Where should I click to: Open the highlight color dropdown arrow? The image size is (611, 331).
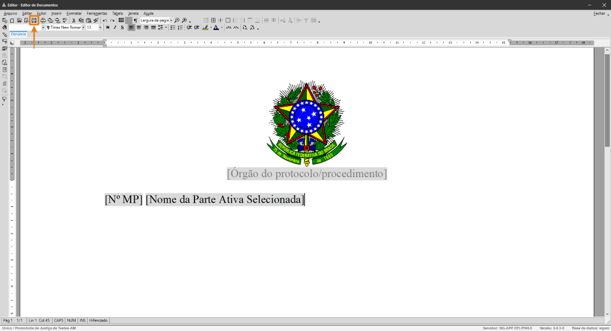click(x=211, y=27)
